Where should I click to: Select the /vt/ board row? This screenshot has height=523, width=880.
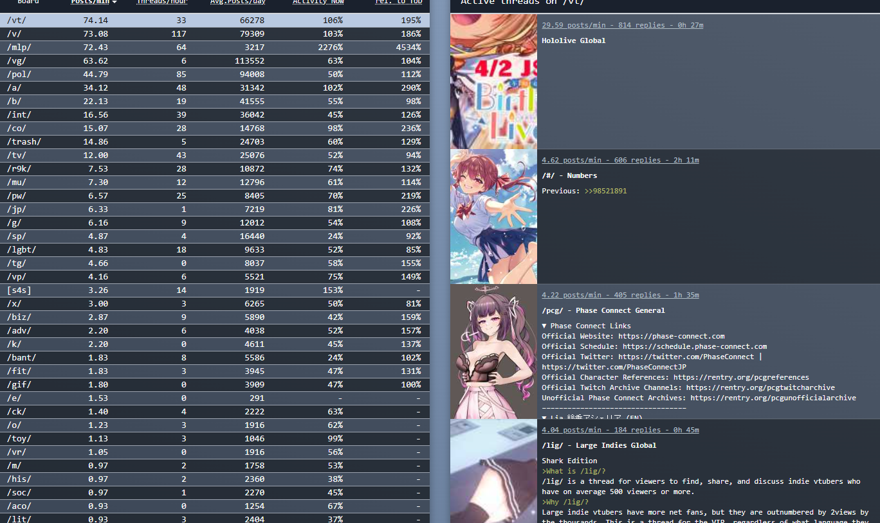click(x=215, y=21)
